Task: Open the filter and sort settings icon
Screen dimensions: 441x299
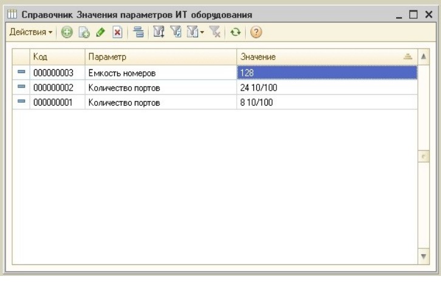Action: [x=159, y=32]
